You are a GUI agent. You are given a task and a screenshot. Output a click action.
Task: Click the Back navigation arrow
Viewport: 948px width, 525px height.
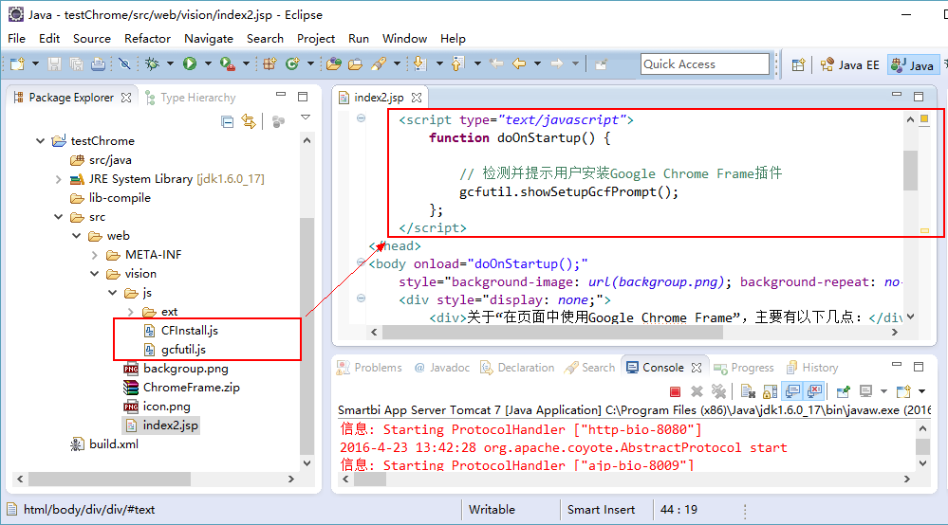pyautogui.click(x=519, y=63)
